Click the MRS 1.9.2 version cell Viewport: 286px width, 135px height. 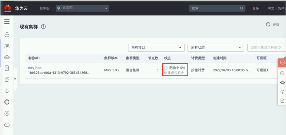coord(112,70)
